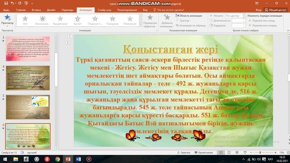The image size is (290, 163).
Task: Open the Дизайн tab
Action: click(51, 10)
